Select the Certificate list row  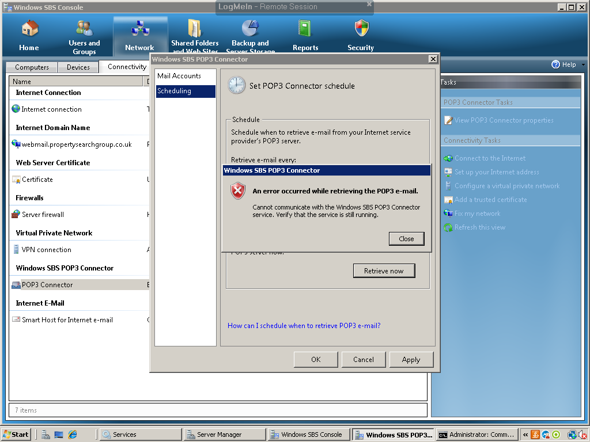80,180
